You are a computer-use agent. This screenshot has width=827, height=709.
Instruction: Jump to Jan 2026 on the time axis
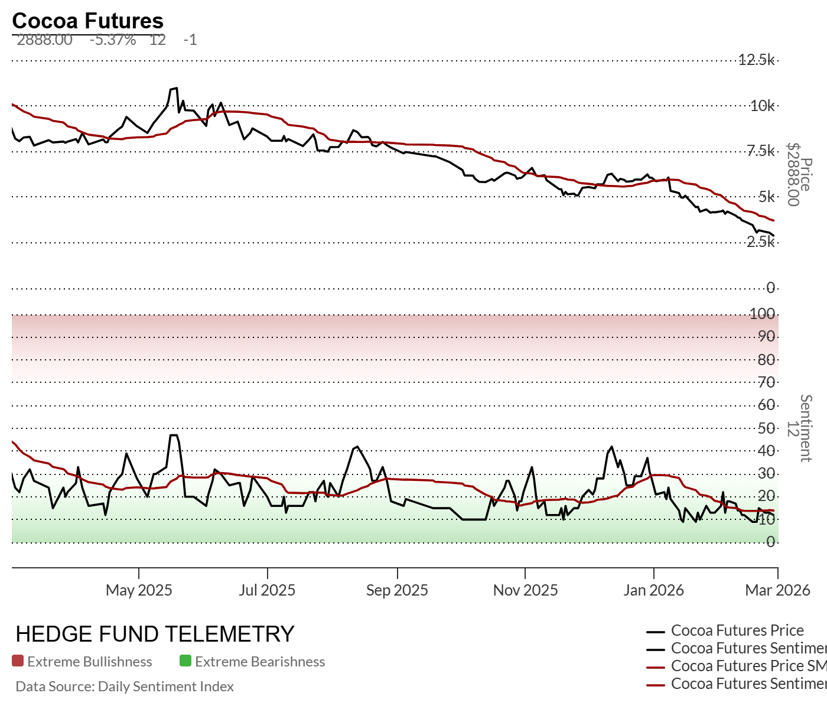pyautogui.click(x=653, y=590)
